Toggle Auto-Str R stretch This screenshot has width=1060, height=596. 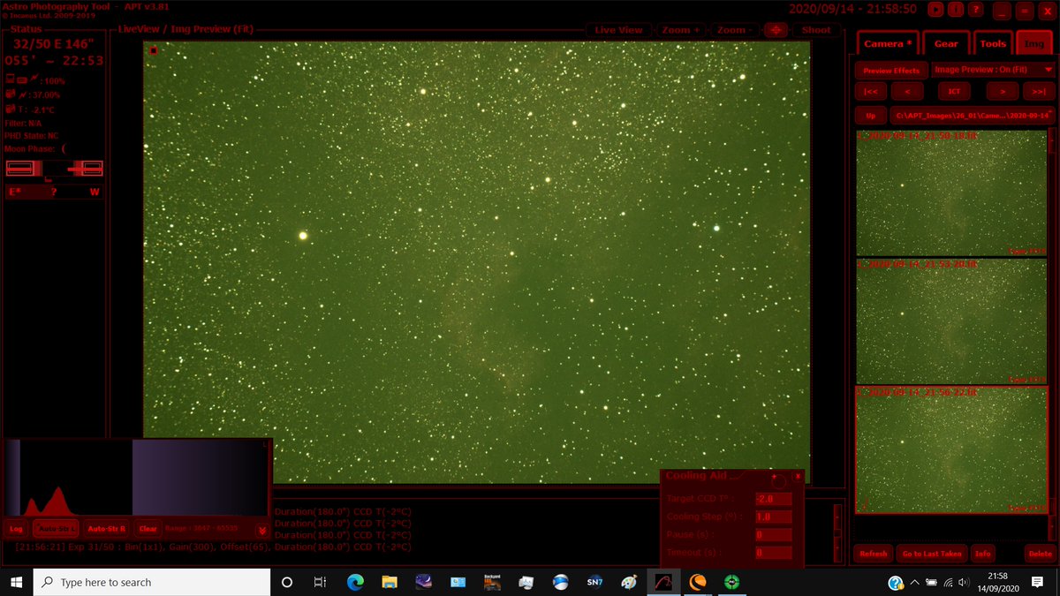pyautogui.click(x=107, y=529)
